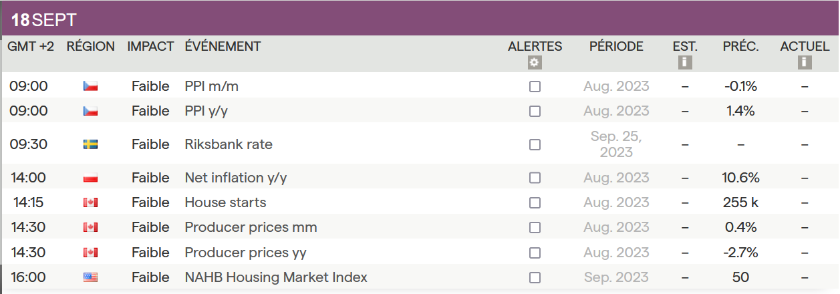Screen dimensions: 840x294
Task: Open the Riksbank rate event
Action: pos(229,144)
